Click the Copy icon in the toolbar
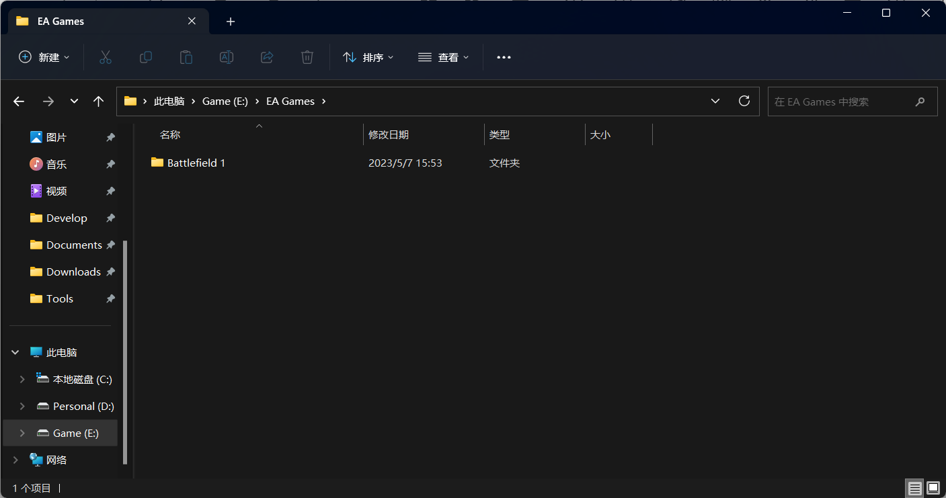Screen dimensions: 946x498 click(146, 57)
